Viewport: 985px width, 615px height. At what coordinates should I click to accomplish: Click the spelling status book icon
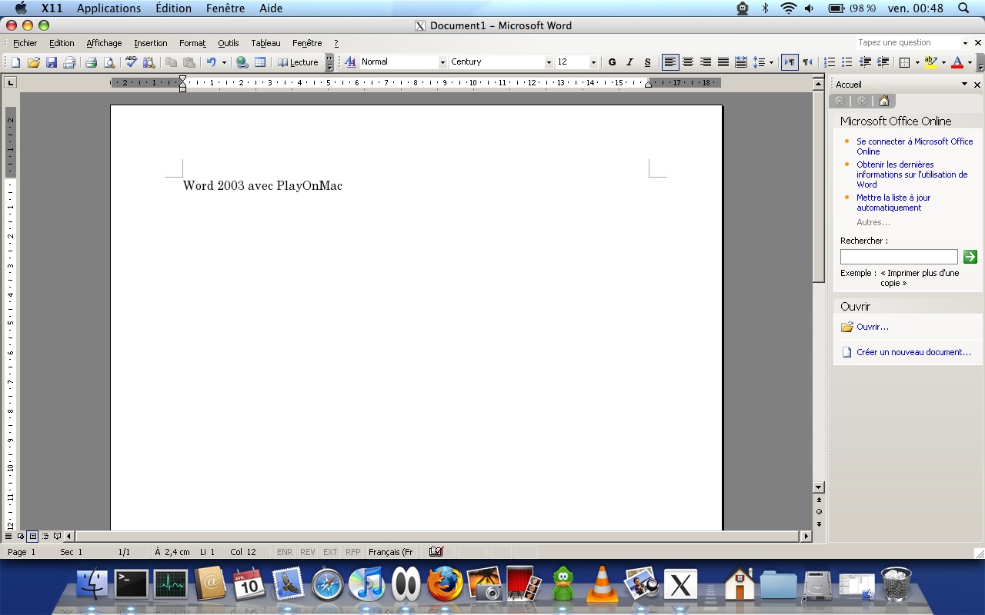coord(436,552)
